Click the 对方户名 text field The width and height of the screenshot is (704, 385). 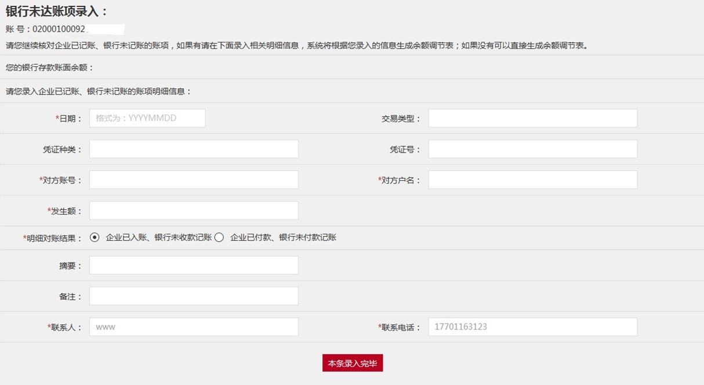point(532,180)
